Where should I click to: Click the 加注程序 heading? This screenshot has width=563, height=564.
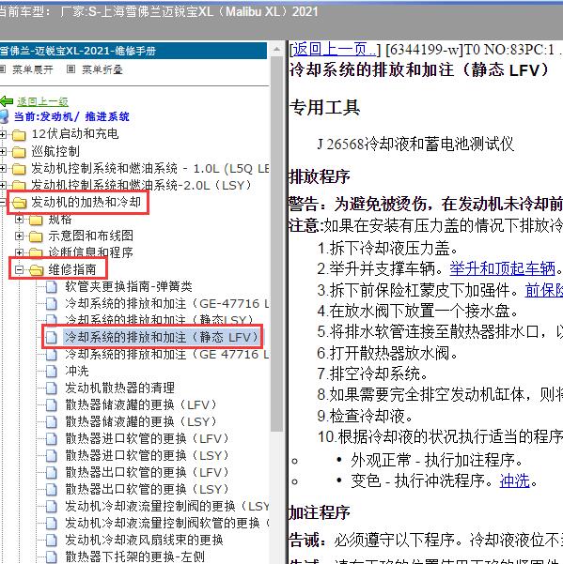(320, 512)
